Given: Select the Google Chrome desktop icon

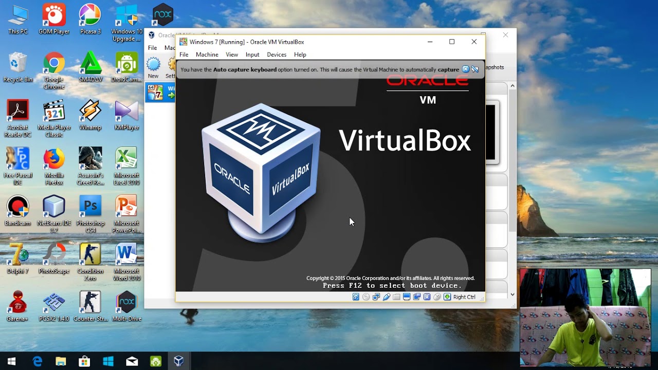Looking at the screenshot, I should coord(54,71).
